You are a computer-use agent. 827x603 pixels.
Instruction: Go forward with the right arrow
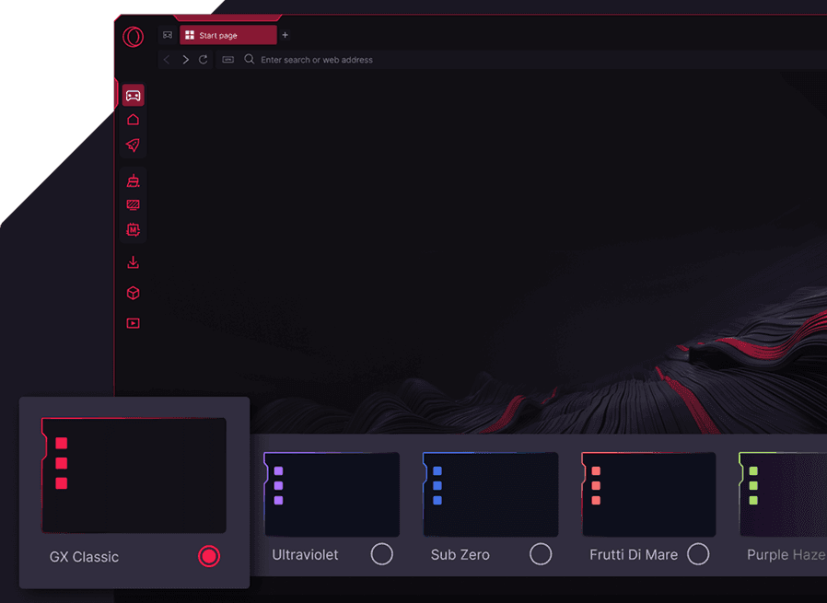click(185, 60)
